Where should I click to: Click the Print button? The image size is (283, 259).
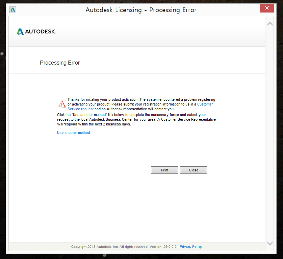pos(164,170)
